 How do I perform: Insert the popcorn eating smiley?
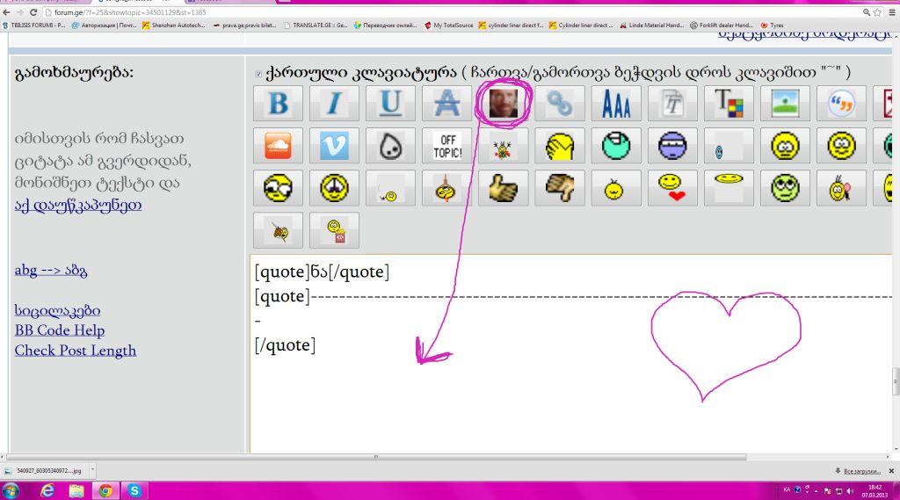334,231
